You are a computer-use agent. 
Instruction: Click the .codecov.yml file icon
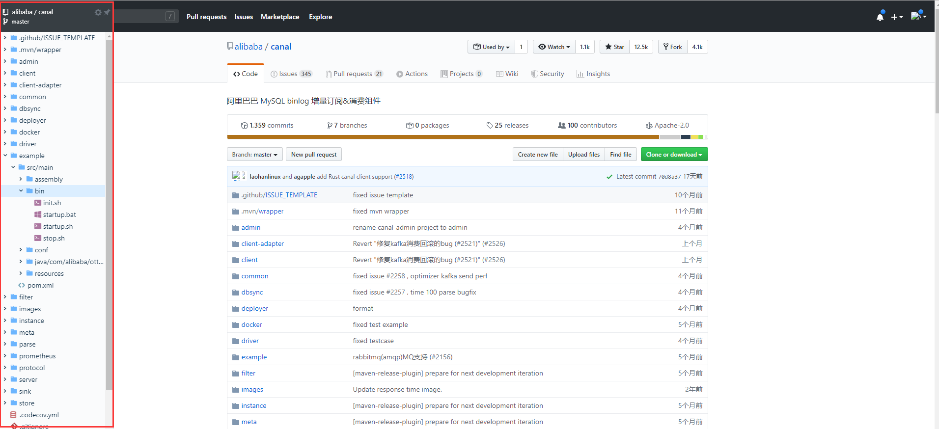[14, 415]
